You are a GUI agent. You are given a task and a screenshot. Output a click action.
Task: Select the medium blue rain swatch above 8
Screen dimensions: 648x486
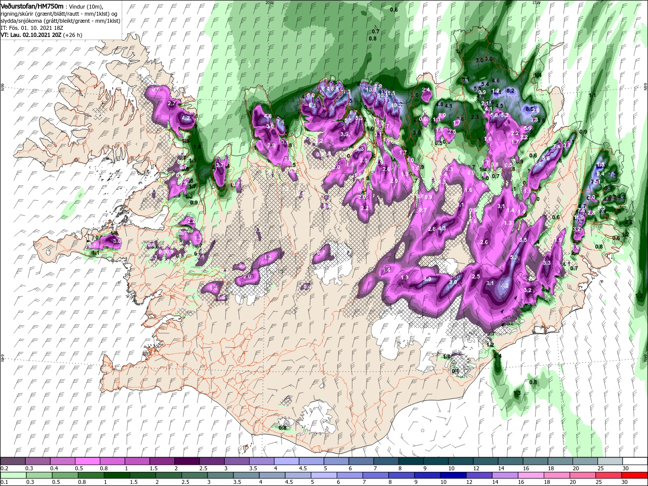tap(401, 475)
